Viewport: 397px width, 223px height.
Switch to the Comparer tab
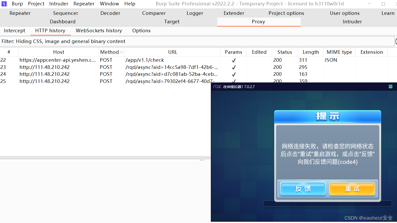click(x=154, y=13)
